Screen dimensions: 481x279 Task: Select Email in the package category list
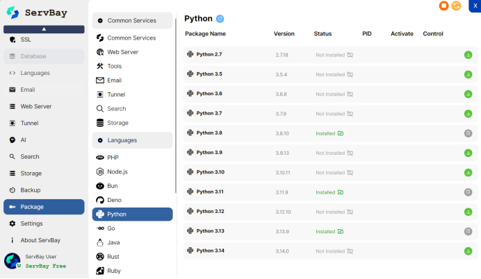pyautogui.click(x=133, y=81)
